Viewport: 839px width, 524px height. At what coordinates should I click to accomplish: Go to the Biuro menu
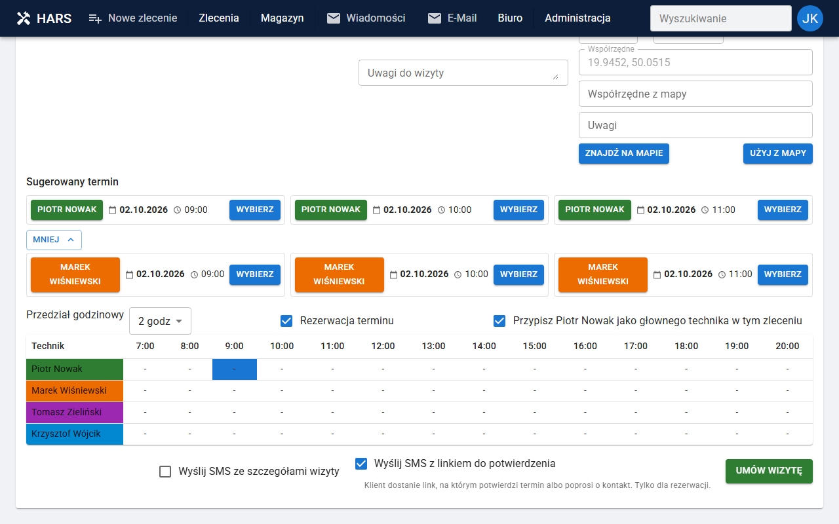pyautogui.click(x=510, y=18)
